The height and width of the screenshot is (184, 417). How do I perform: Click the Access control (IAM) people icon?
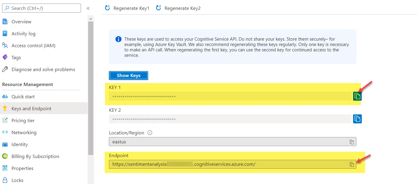pyautogui.click(x=5, y=45)
